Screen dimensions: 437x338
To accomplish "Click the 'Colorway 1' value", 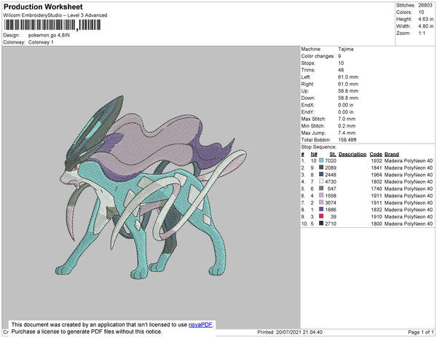I will pyautogui.click(x=41, y=42).
